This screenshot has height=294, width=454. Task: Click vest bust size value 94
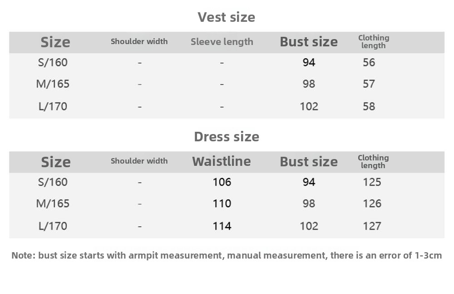pyautogui.click(x=309, y=62)
